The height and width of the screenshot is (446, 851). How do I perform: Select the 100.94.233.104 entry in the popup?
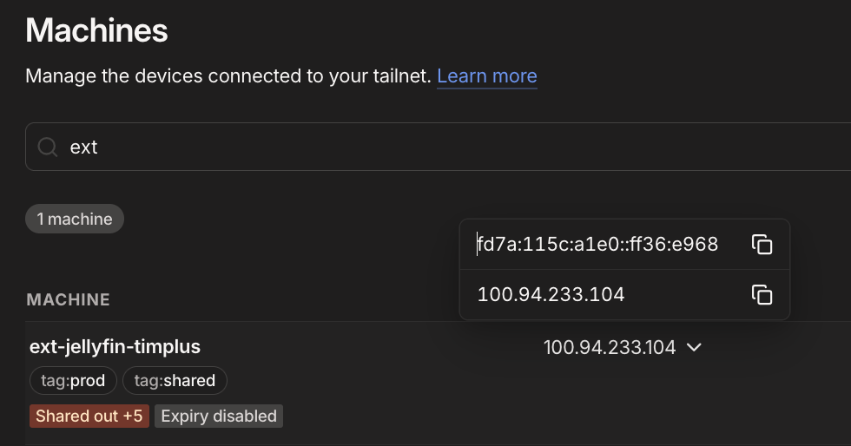point(551,295)
